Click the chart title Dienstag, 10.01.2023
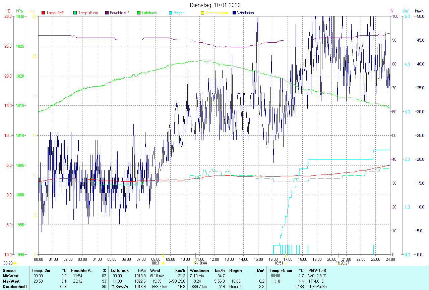This screenshot has width=429, height=290. click(215, 5)
